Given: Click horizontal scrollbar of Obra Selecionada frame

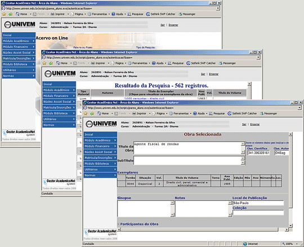Looking at the screenshot, I should pos(200,230).
